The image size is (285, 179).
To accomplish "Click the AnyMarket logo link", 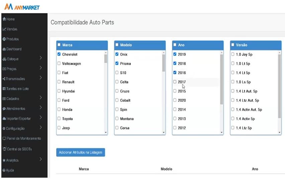I will (x=22, y=7).
